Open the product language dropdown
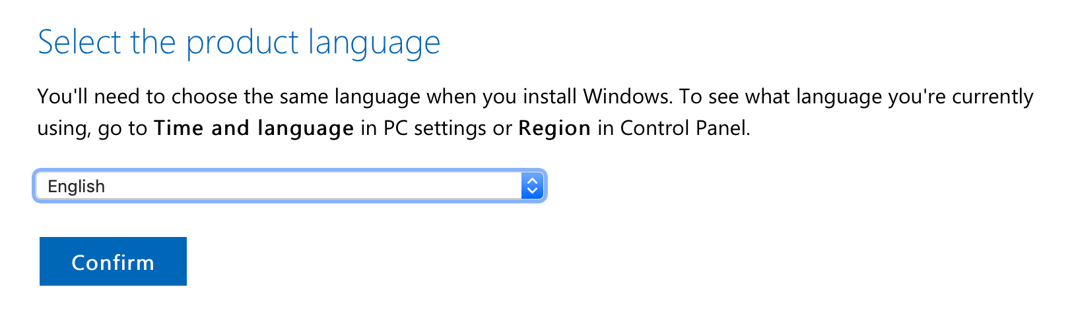This screenshot has height=314, width=1070. coord(289,186)
